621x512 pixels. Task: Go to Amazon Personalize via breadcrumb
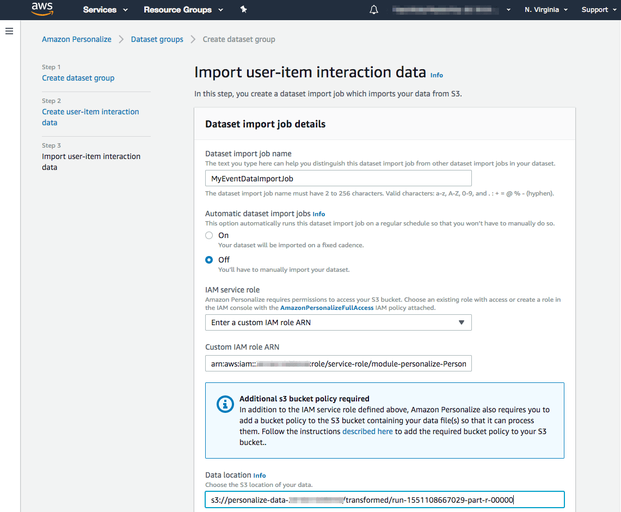point(76,39)
